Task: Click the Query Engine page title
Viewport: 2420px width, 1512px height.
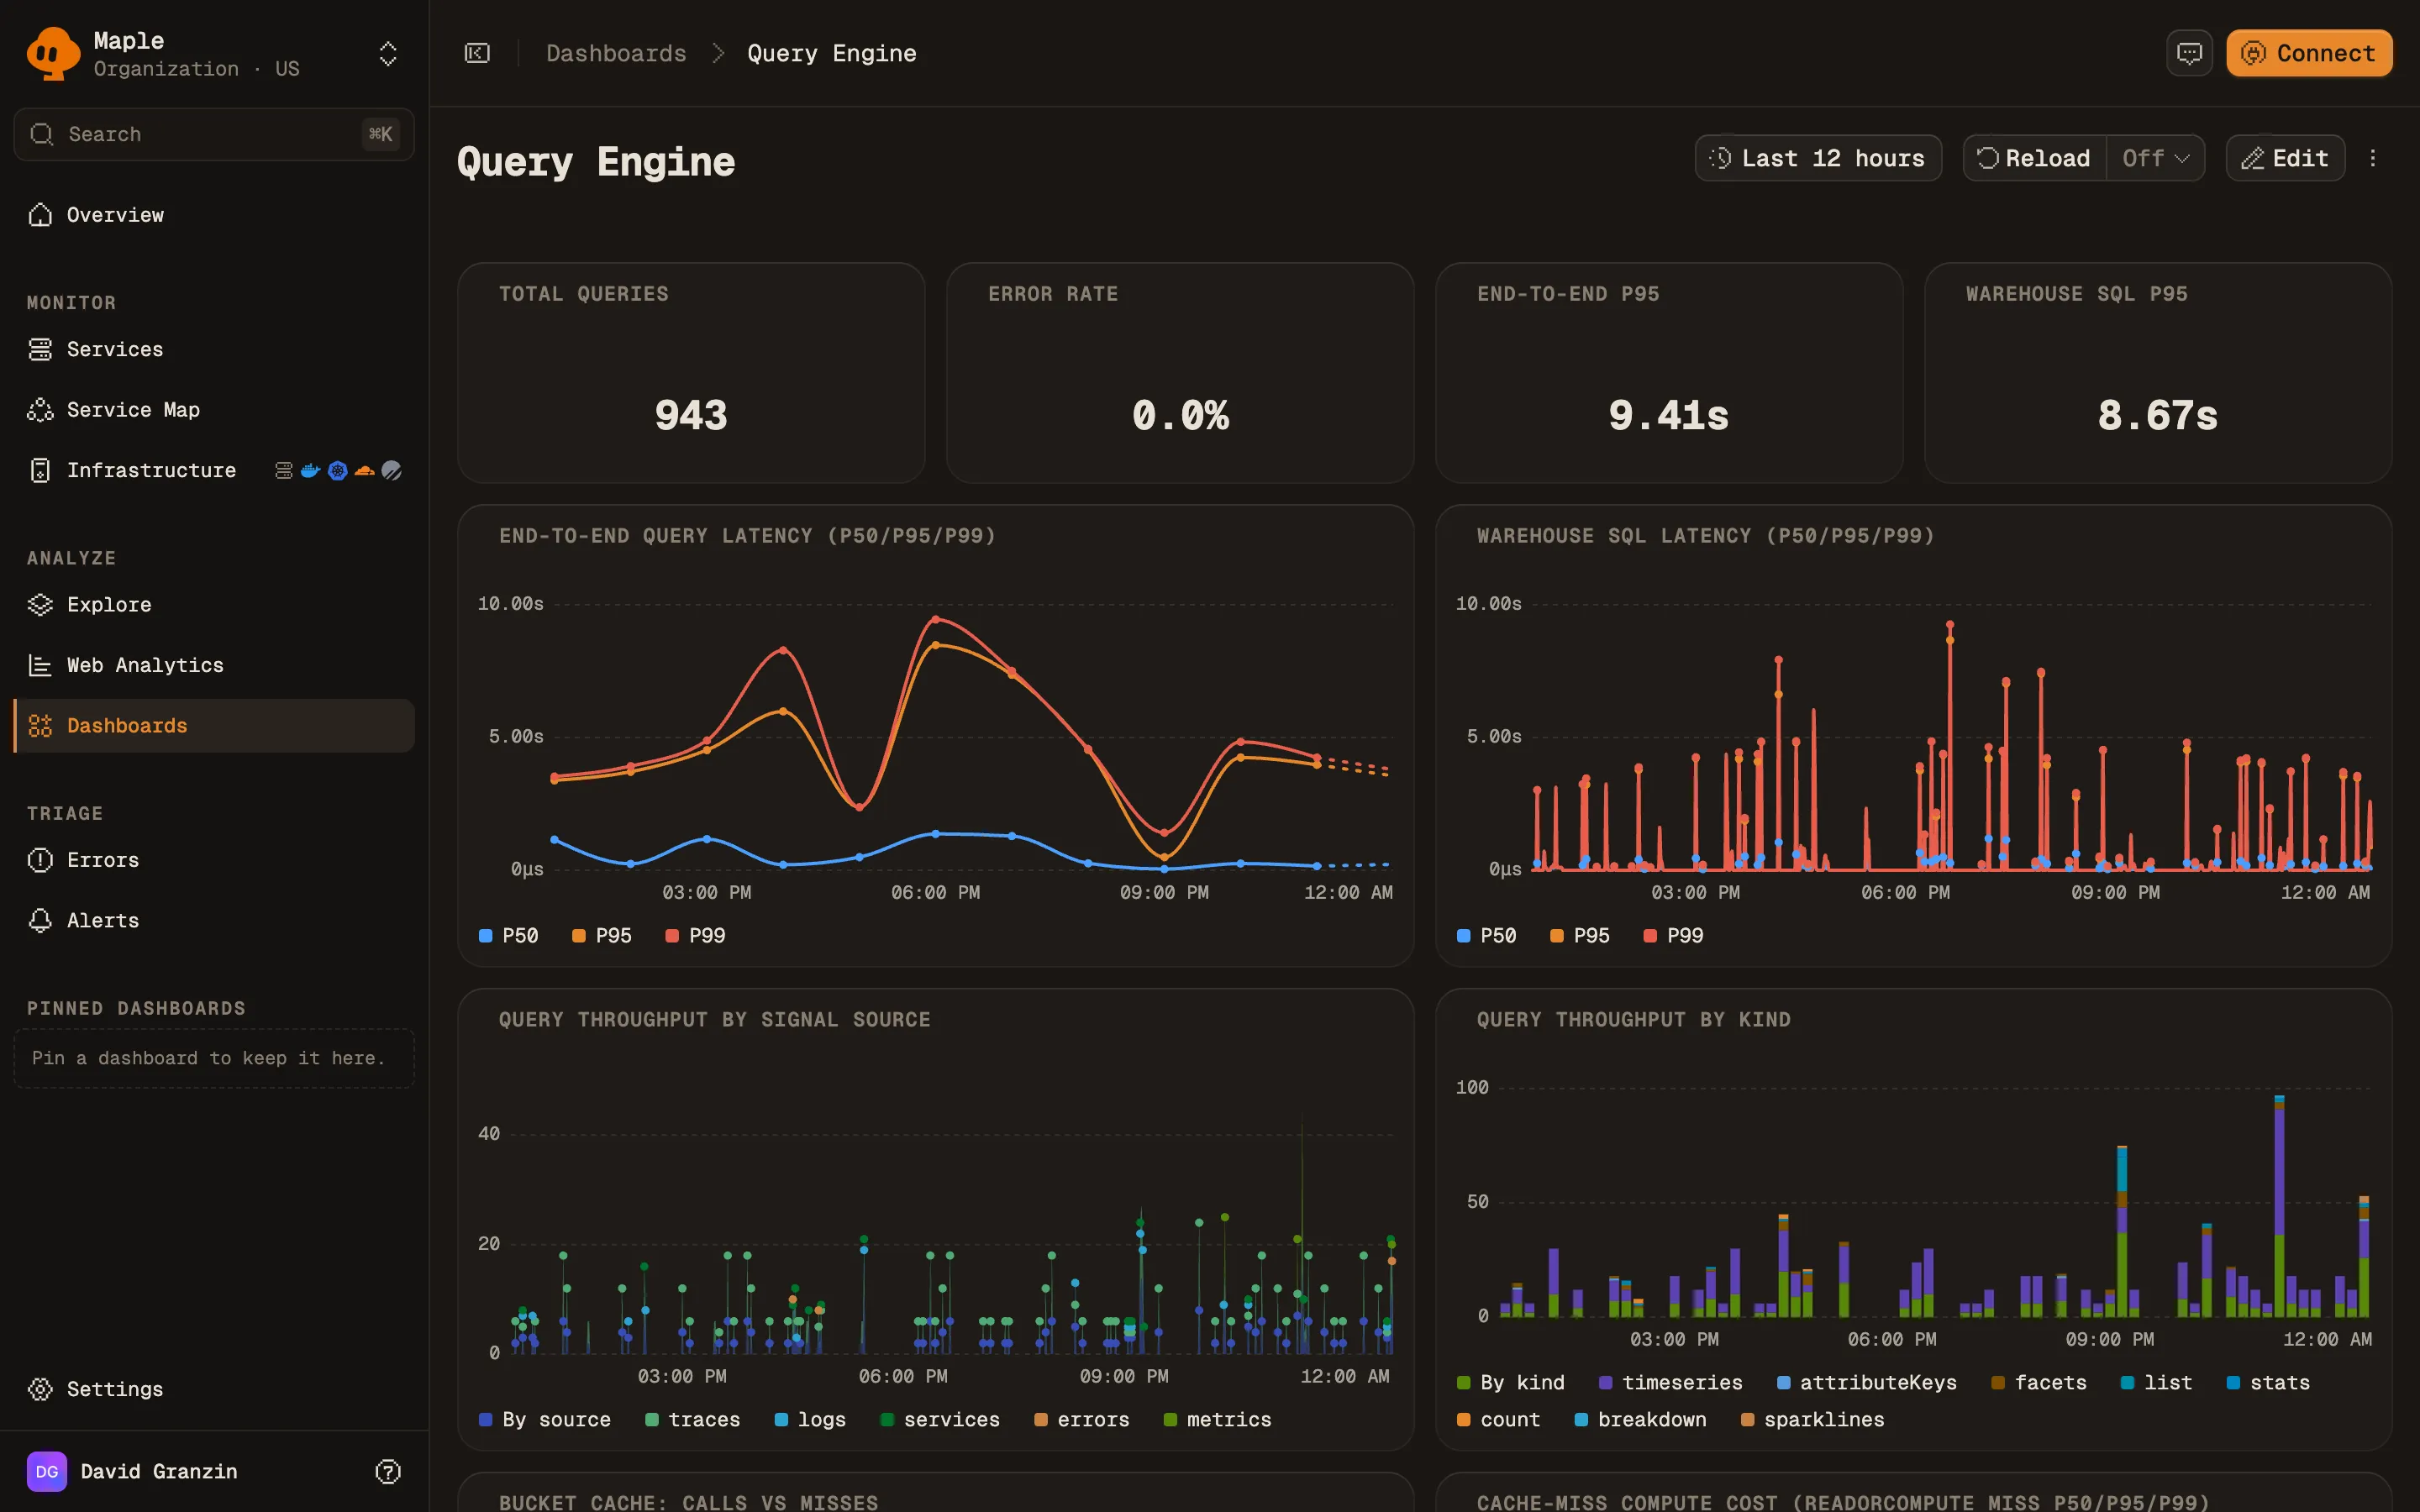Action: [x=596, y=161]
